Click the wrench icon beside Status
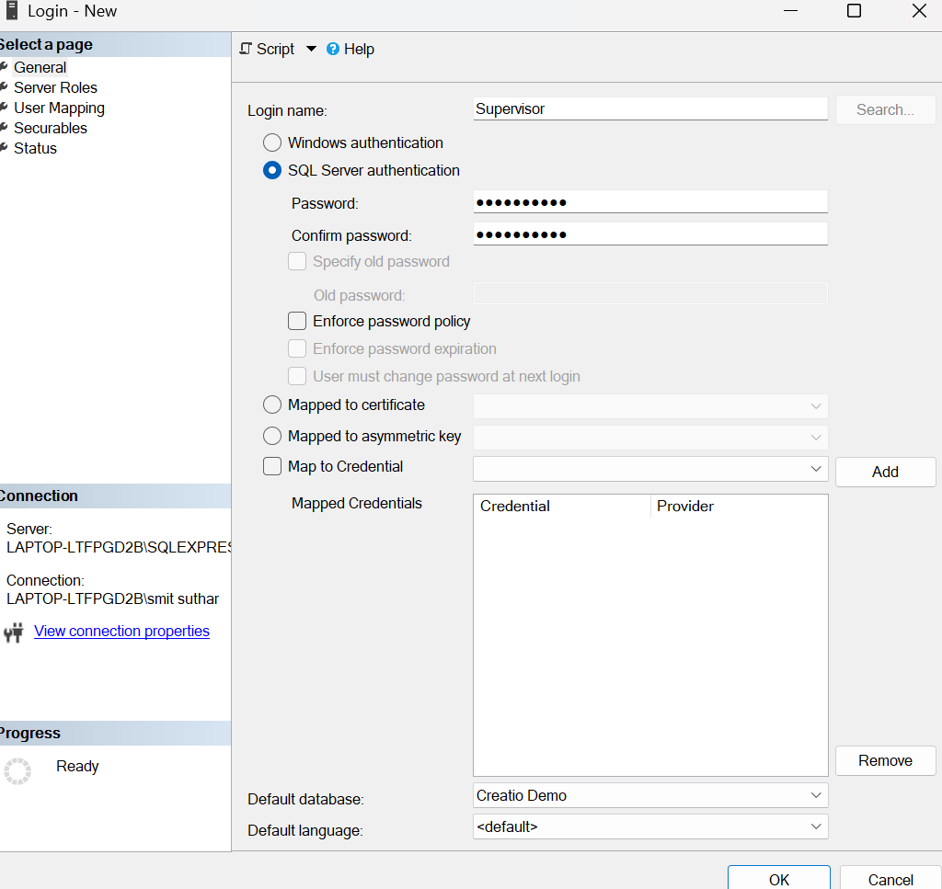This screenshot has width=942, height=889. (4, 148)
